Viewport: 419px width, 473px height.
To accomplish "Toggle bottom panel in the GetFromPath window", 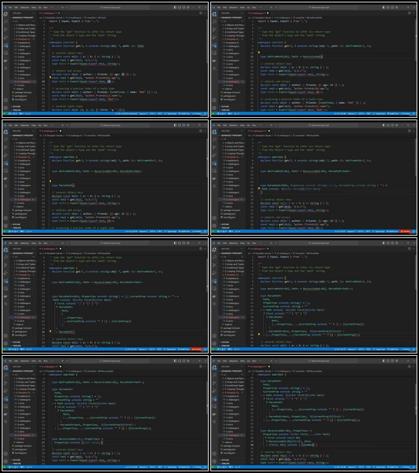I will pos(388,7).
